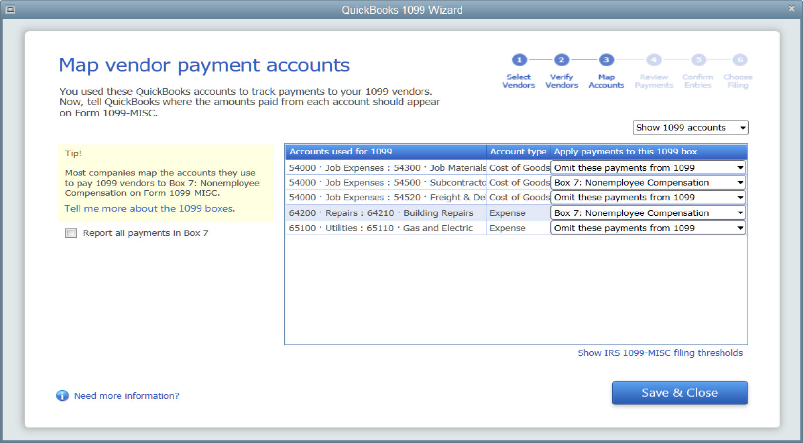Click the Expense type cell for Building Repairs
This screenshot has height=443, width=803.
click(x=518, y=213)
